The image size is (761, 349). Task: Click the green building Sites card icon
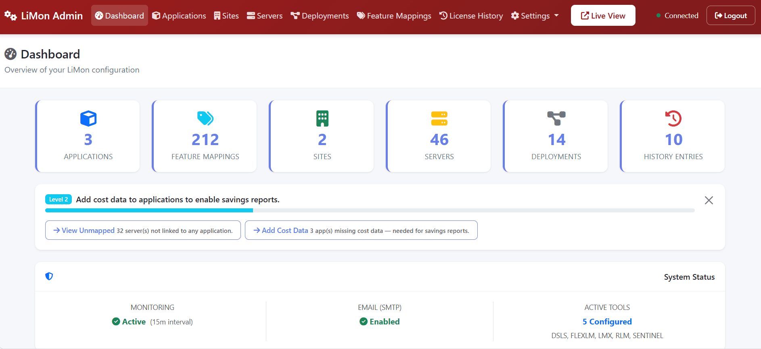(x=322, y=118)
